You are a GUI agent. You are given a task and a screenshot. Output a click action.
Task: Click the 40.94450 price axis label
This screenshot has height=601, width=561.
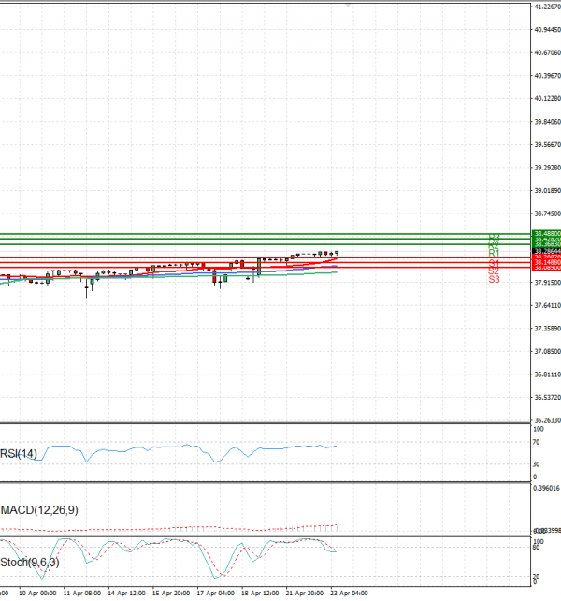coord(548,30)
